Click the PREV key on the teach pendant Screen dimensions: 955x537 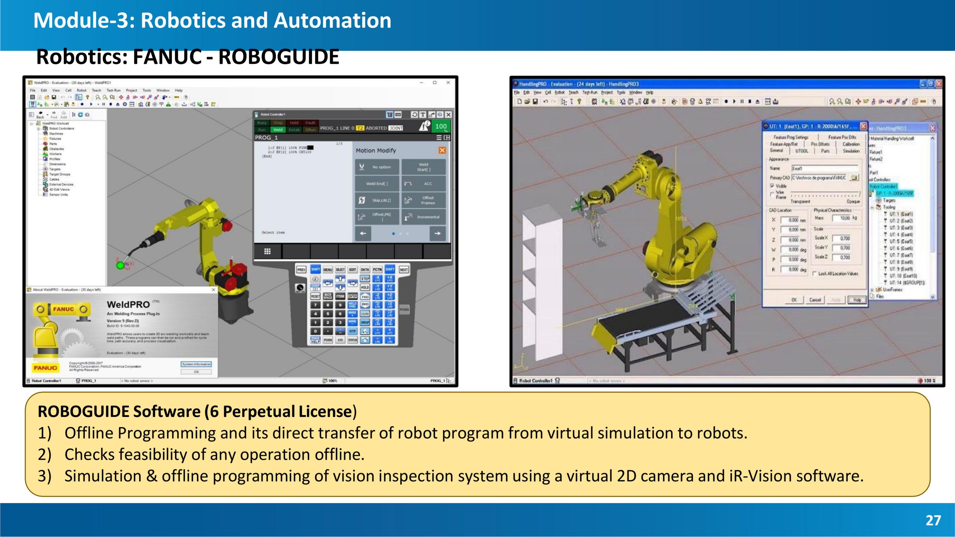[x=301, y=269]
